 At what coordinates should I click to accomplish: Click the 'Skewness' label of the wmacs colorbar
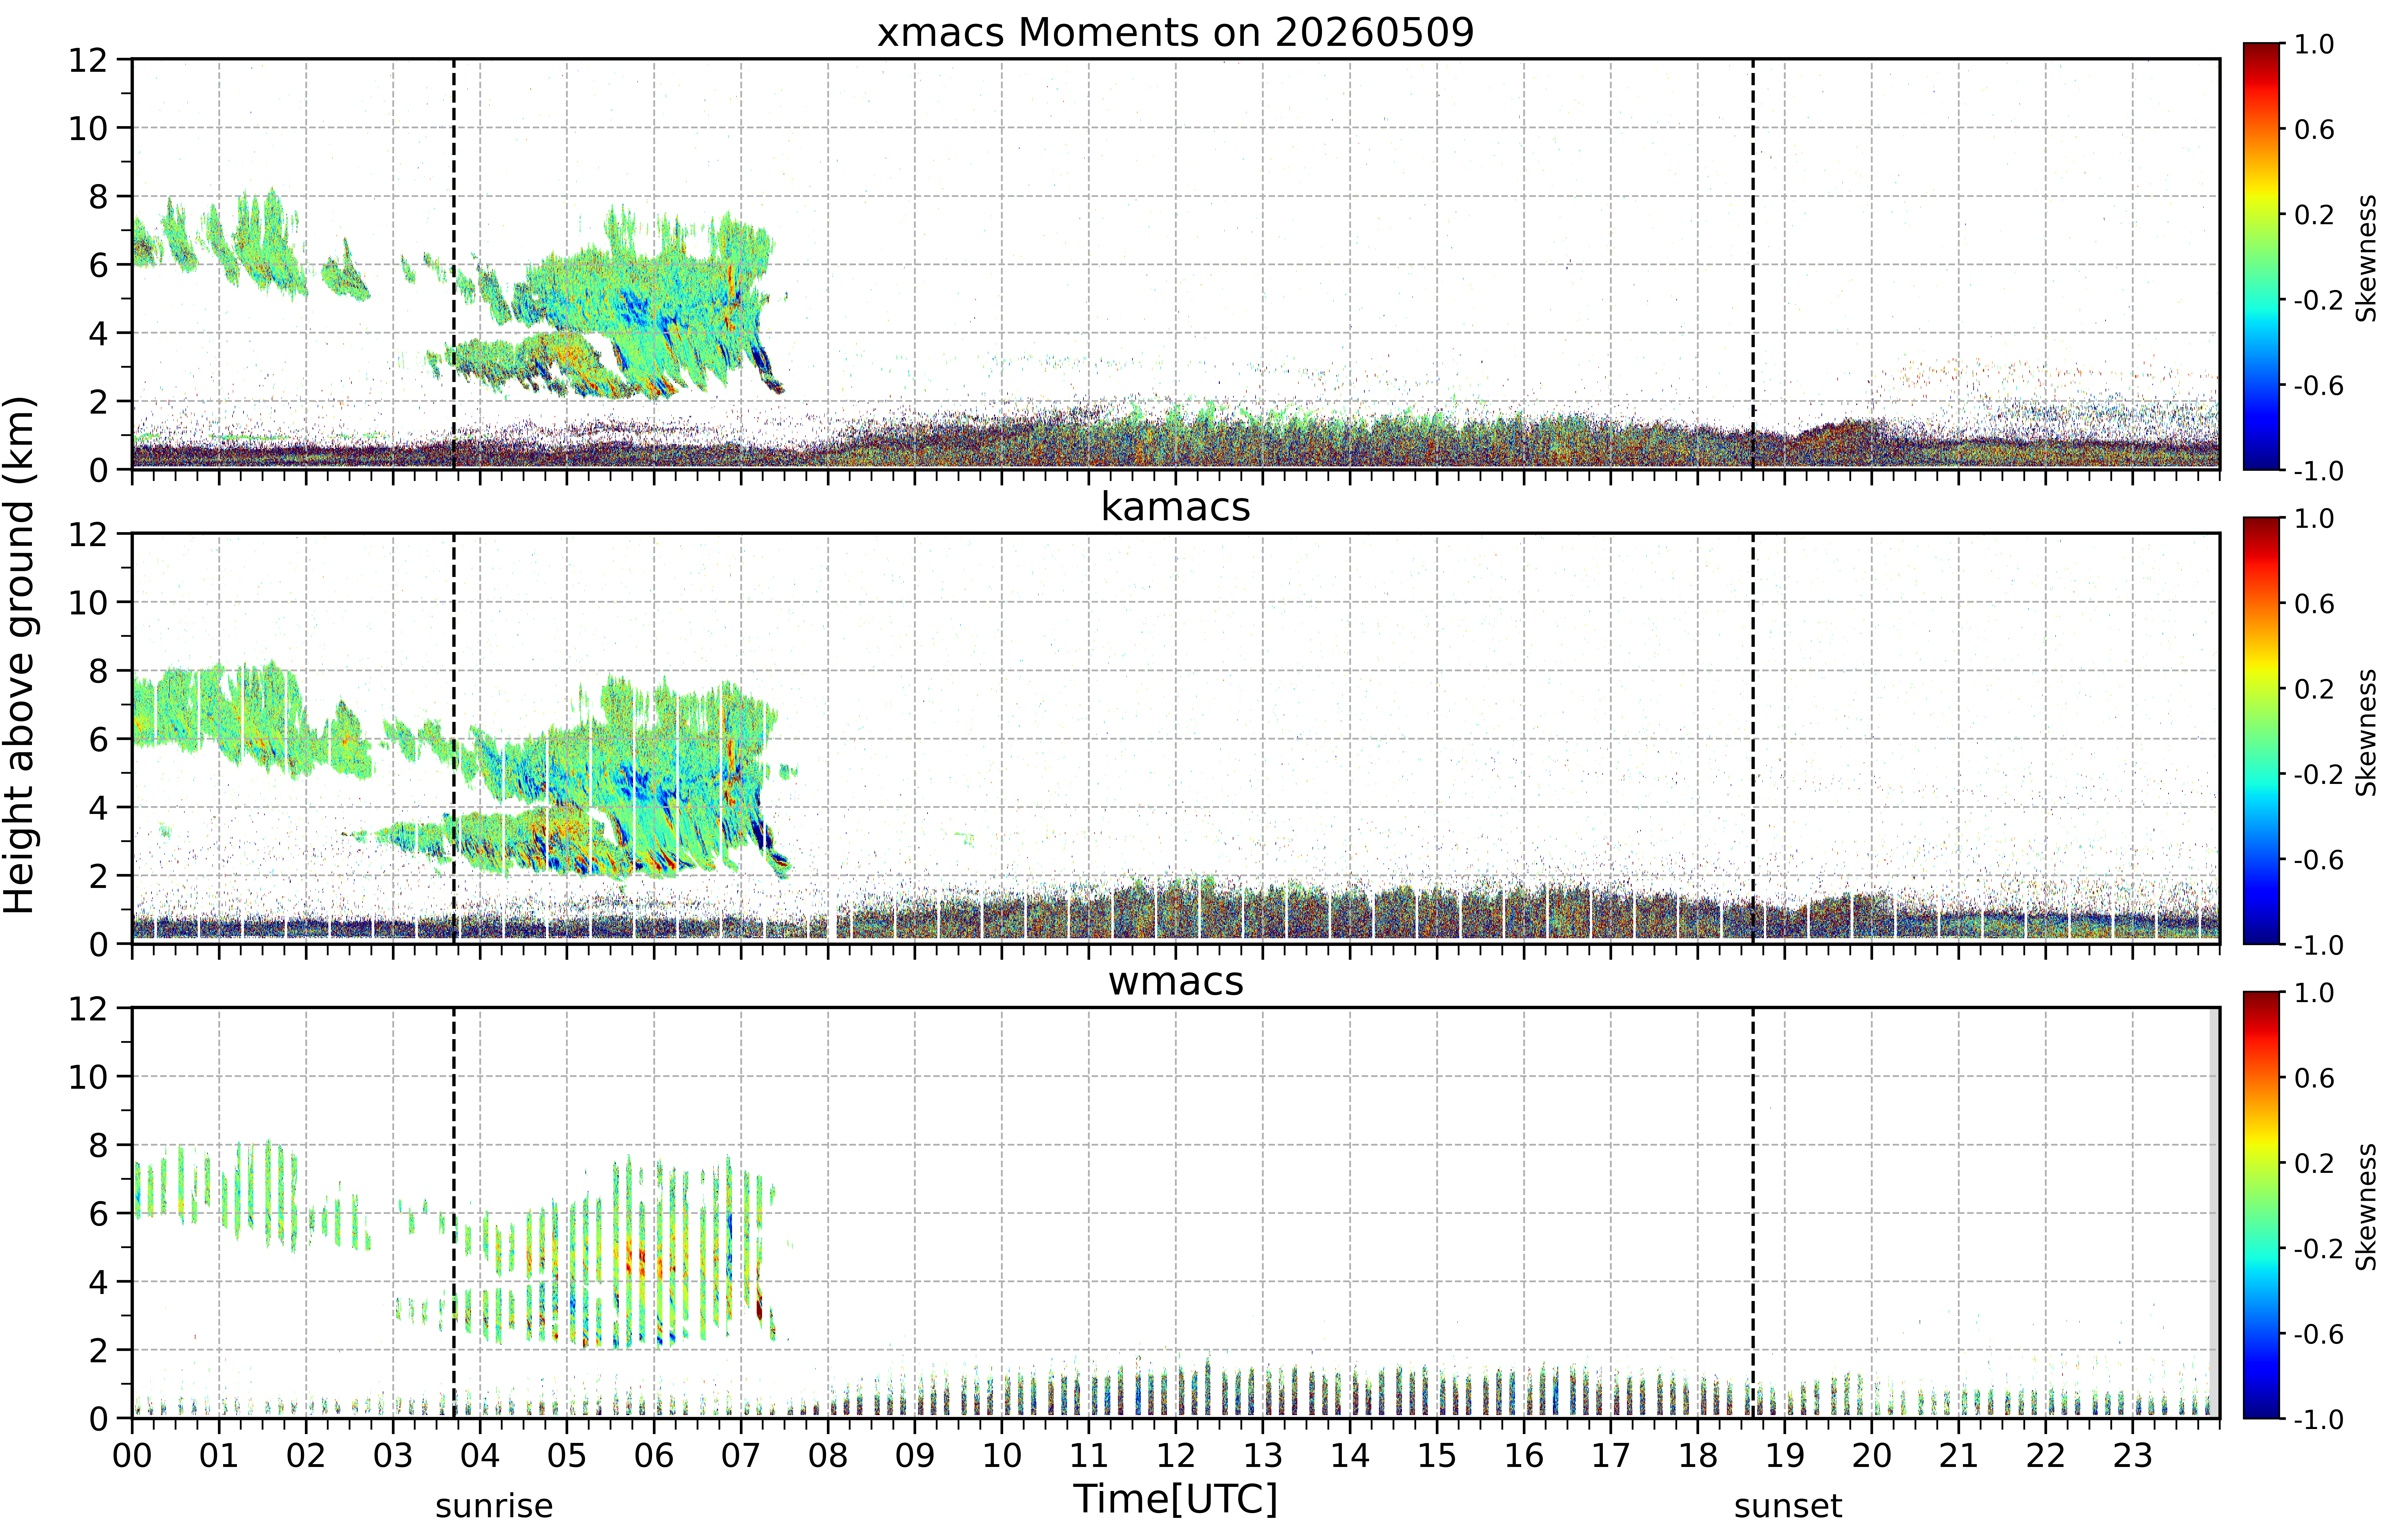click(x=2366, y=1207)
